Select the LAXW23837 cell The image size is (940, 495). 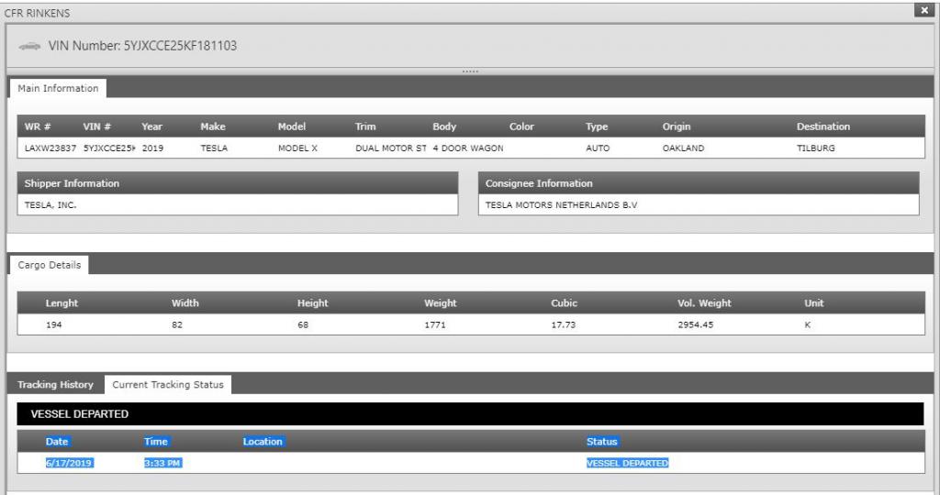point(50,148)
